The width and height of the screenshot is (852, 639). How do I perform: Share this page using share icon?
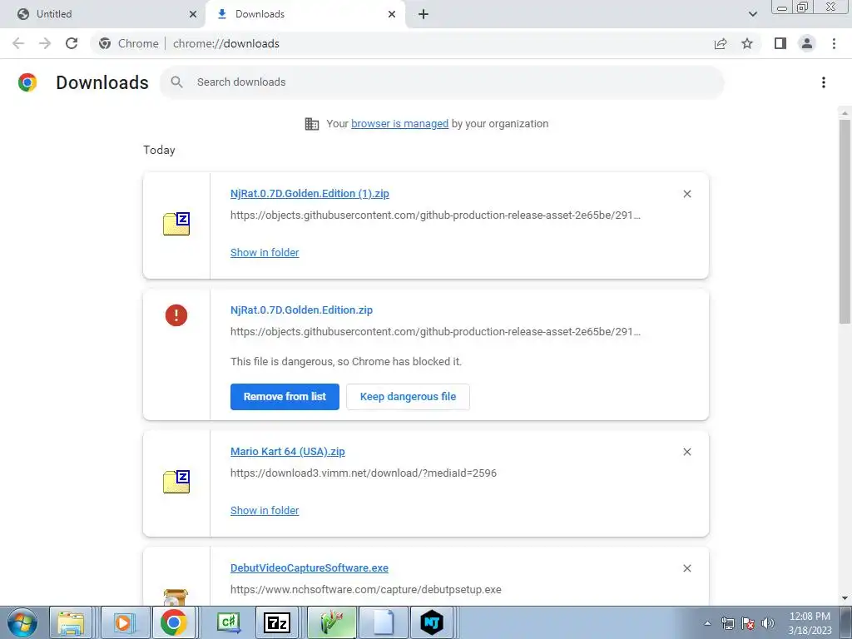point(721,43)
